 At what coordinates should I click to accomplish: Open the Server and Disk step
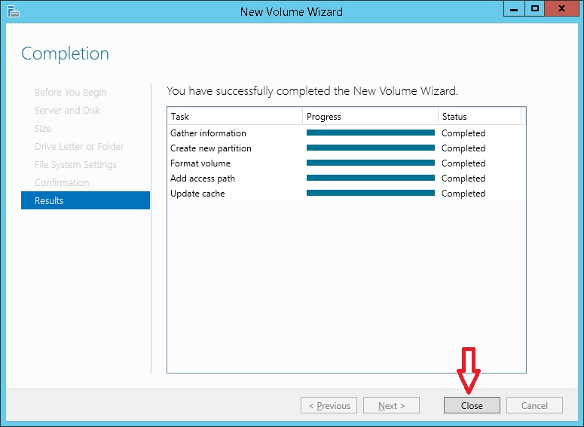coord(67,111)
